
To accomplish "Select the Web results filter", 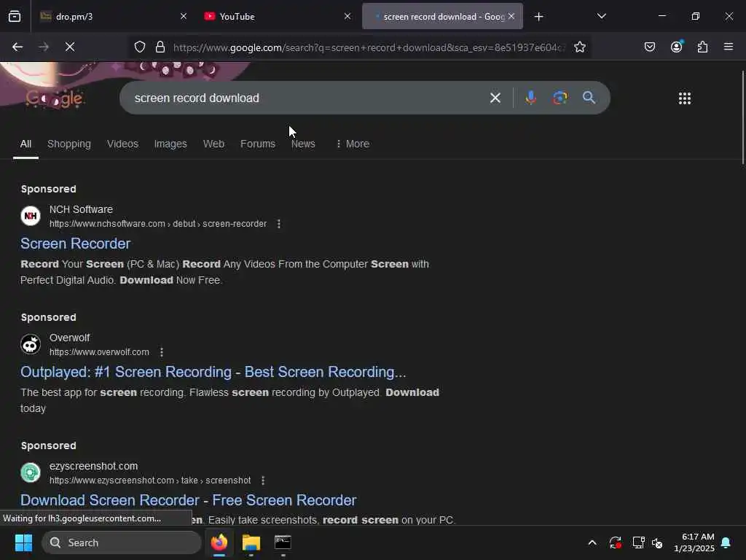I will tap(213, 144).
